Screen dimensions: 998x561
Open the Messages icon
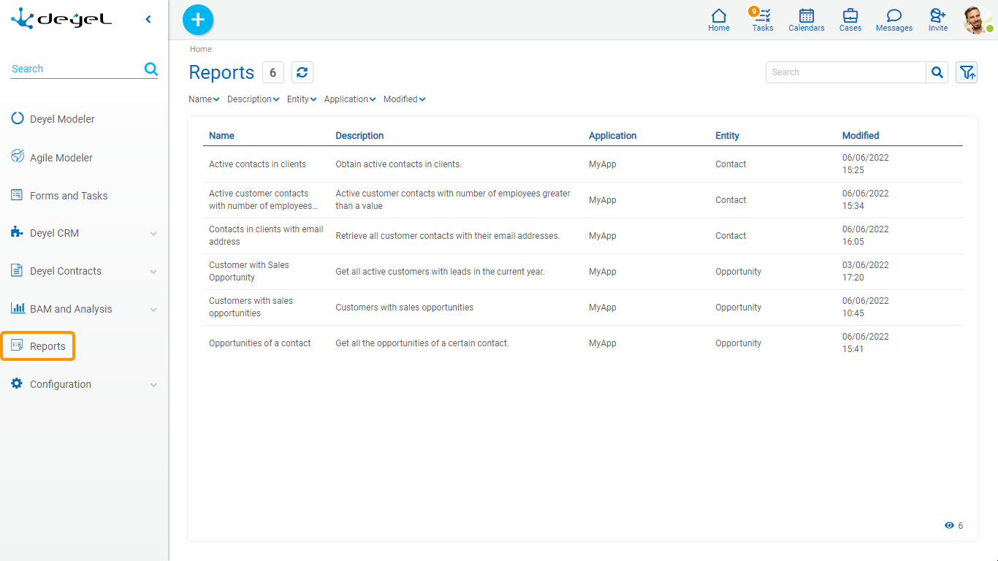(x=894, y=20)
